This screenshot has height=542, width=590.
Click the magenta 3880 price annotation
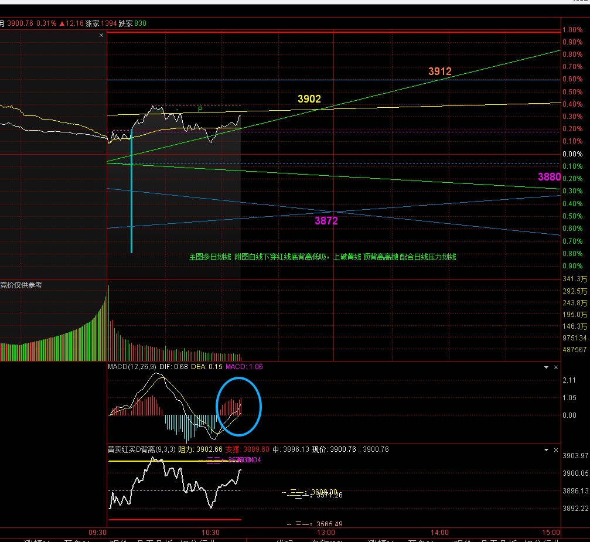tap(550, 177)
